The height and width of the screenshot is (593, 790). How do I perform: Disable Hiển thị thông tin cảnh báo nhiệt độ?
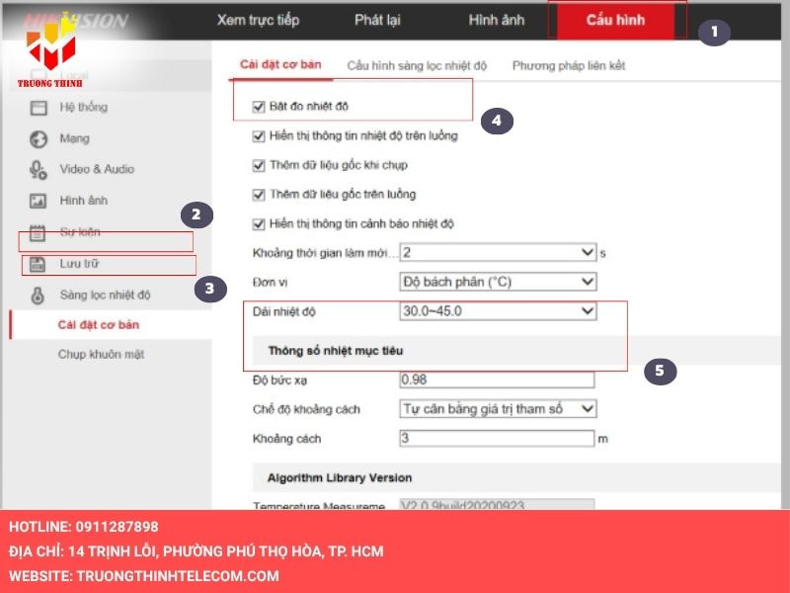coord(259,223)
